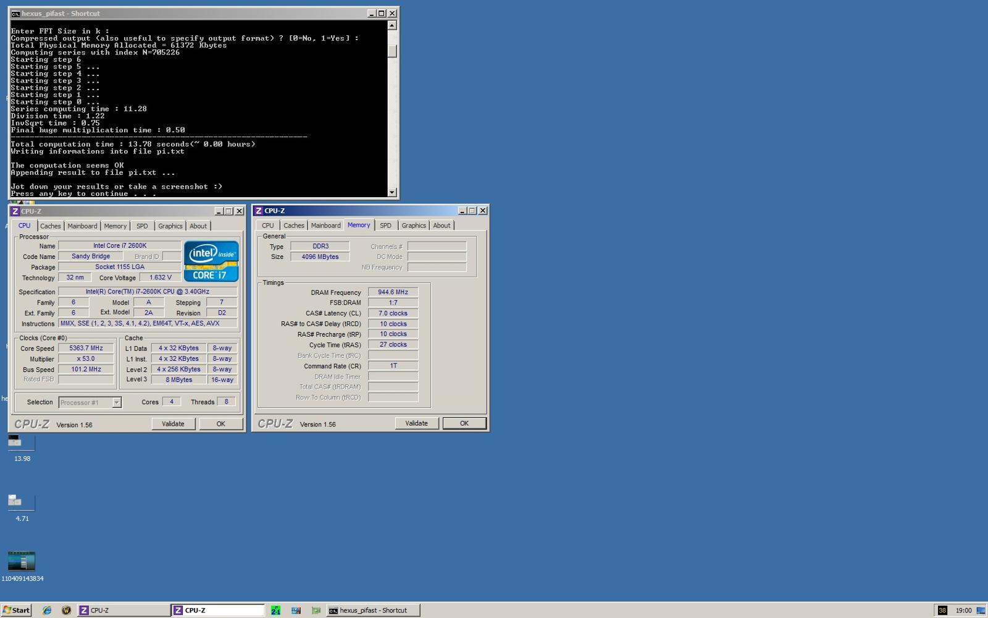Click the temperature 38 tray icon
Viewport: 988px width, 618px height.
tap(942, 610)
